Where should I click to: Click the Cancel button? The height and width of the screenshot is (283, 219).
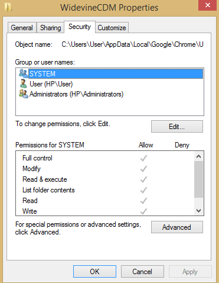(142, 272)
